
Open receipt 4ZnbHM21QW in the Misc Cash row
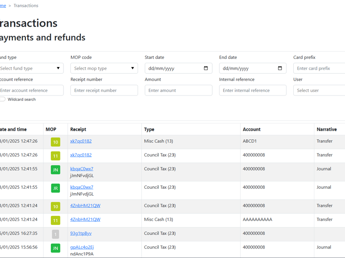tap(85, 219)
